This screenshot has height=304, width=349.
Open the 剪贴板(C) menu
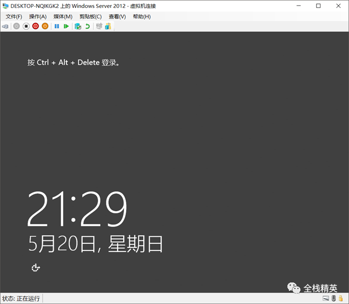click(x=91, y=17)
